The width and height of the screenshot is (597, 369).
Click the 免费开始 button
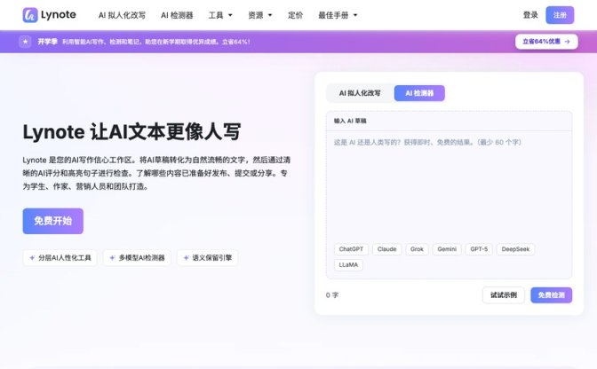(x=53, y=221)
